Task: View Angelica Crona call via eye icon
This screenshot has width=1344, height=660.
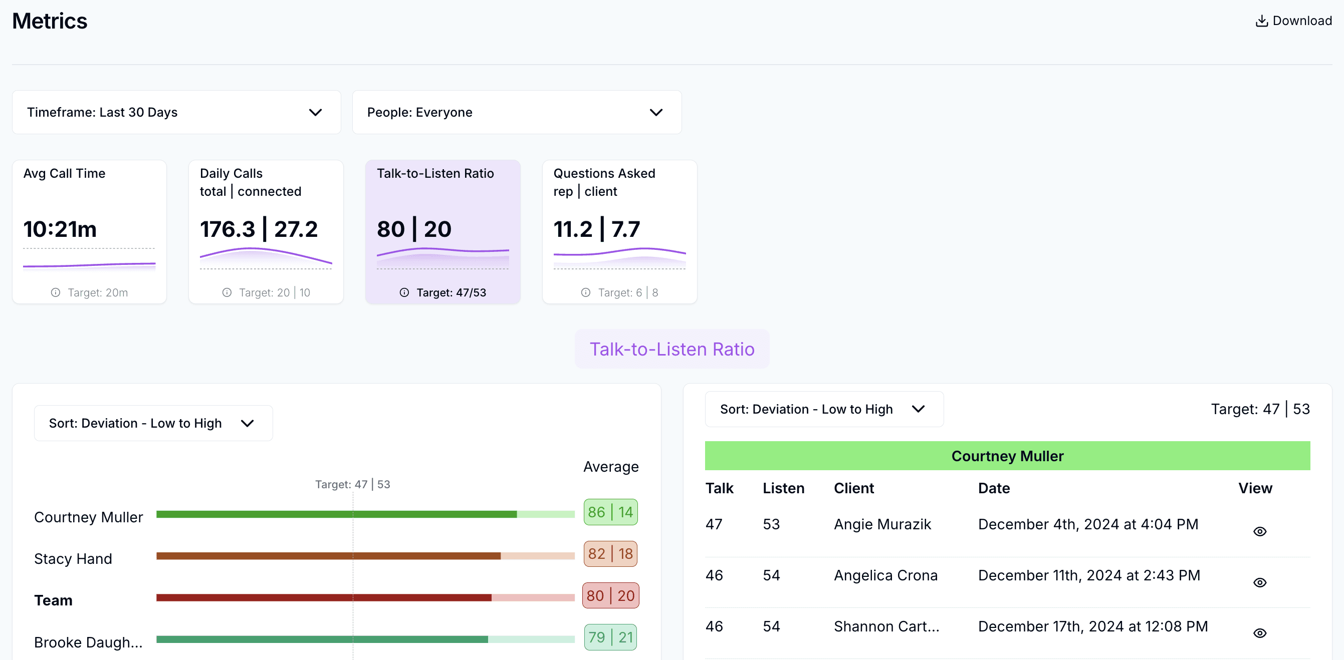Action: point(1259,582)
